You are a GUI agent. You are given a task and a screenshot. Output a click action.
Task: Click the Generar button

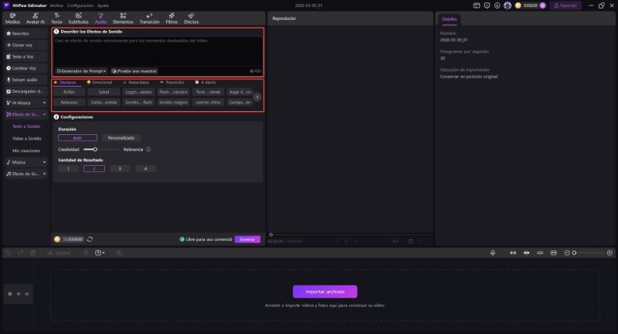[247, 239]
